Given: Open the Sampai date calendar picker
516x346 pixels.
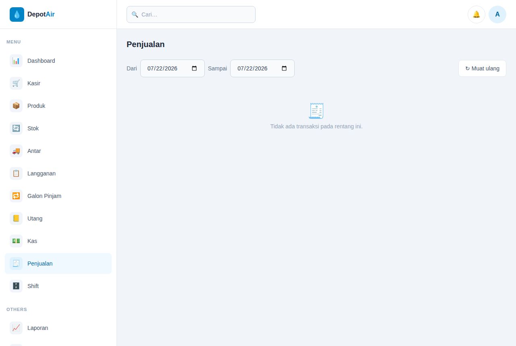Looking at the screenshot, I should click(x=284, y=68).
